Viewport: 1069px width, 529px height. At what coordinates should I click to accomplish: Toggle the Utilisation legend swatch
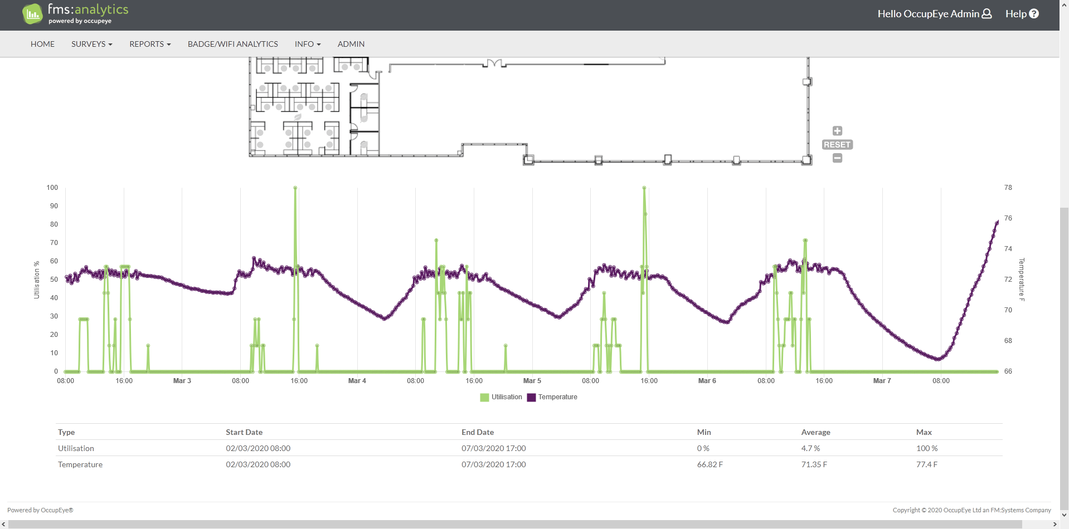coord(484,398)
